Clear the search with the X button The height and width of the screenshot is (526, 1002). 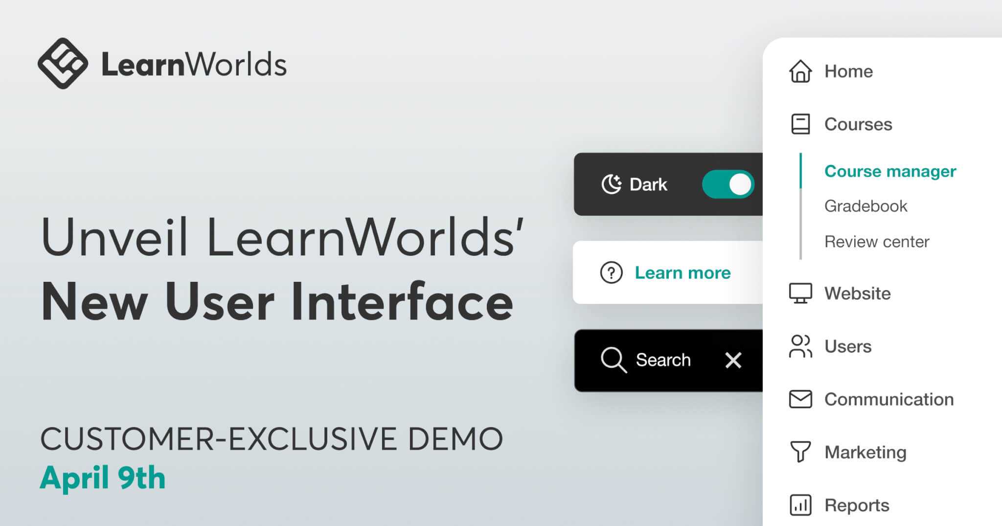click(733, 360)
